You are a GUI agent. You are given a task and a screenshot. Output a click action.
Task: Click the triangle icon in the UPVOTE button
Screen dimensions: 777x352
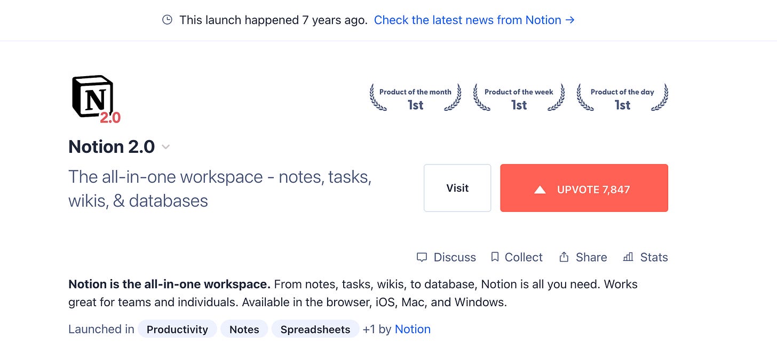(x=540, y=190)
